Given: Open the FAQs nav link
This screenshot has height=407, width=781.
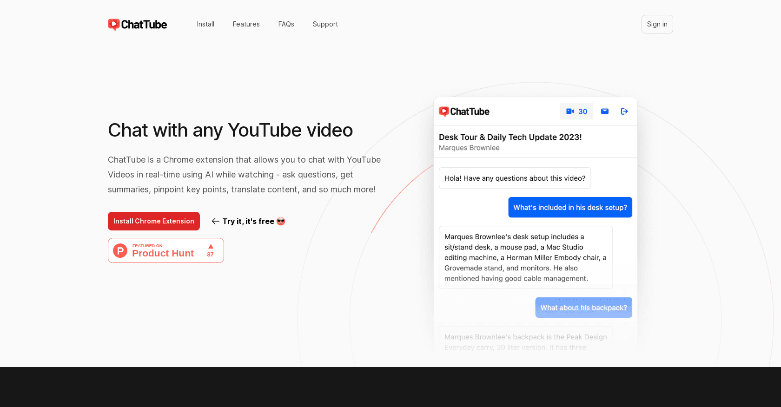Looking at the screenshot, I should click(286, 24).
